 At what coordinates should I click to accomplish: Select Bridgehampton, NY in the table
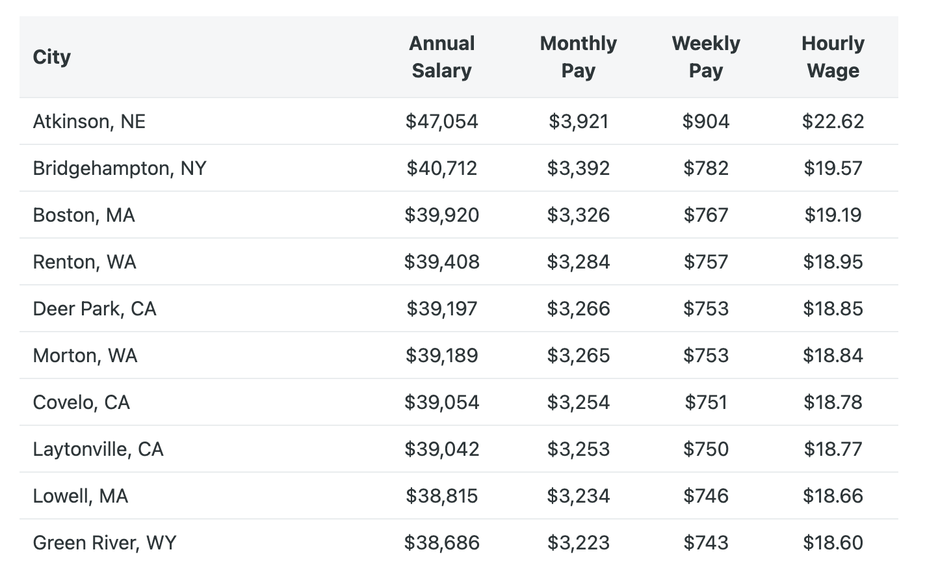tap(120, 168)
